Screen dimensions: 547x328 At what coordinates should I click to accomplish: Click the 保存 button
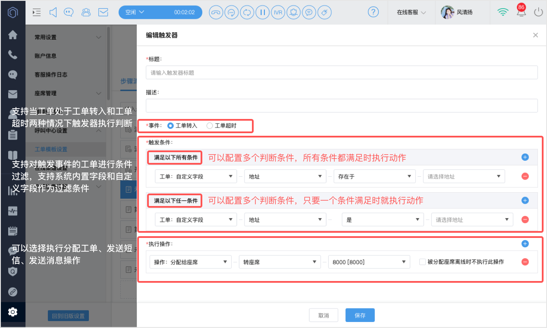tap(360, 316)
